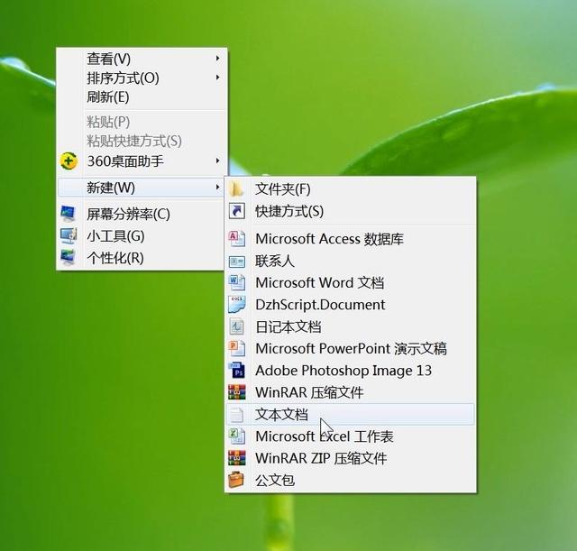Select Adobe Photoshop Image 13
This screenshot has height=551, width=577.
coord(351,371)
